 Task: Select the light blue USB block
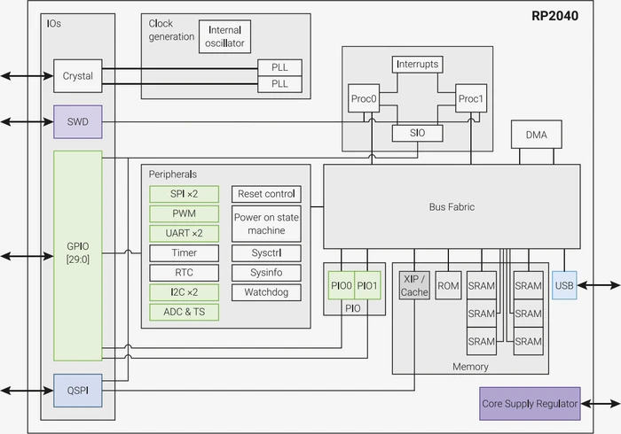point(564,285)
